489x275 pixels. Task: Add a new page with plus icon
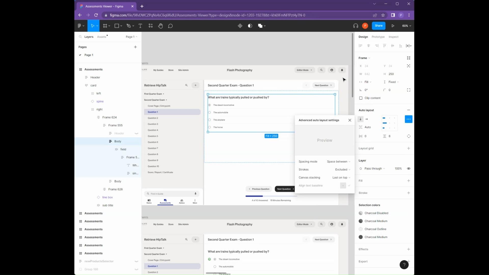(x=135, y=47)
